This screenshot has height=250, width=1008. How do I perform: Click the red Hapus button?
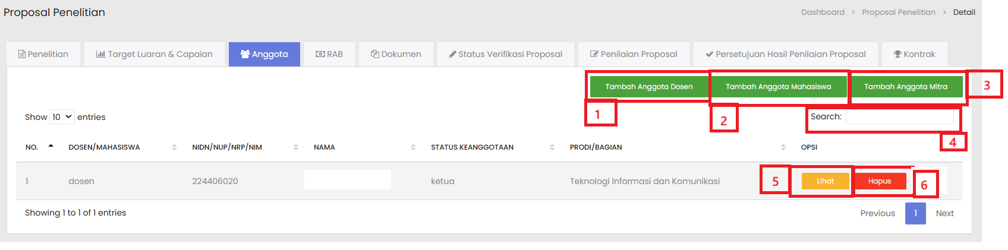pyautogui.click(x=879, y=181)
